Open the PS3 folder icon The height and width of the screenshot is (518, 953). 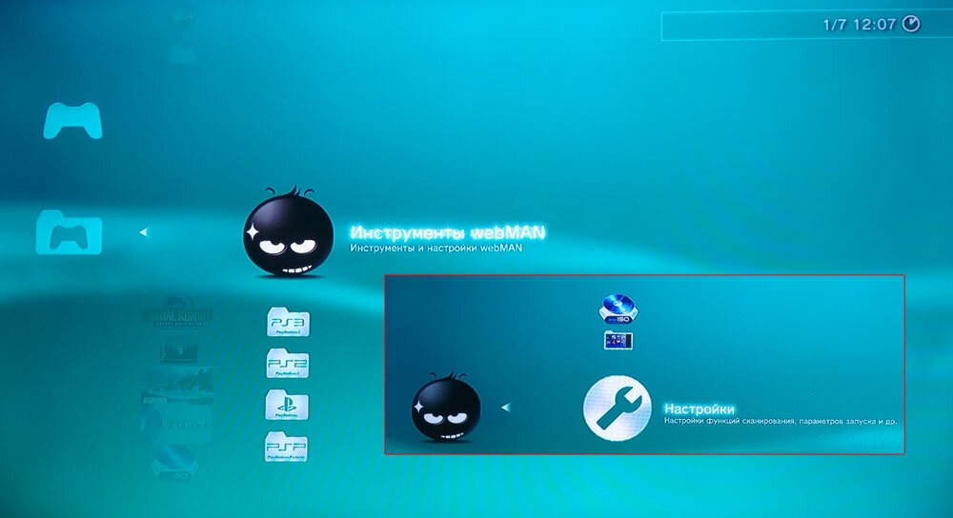(x=288, y=322)
